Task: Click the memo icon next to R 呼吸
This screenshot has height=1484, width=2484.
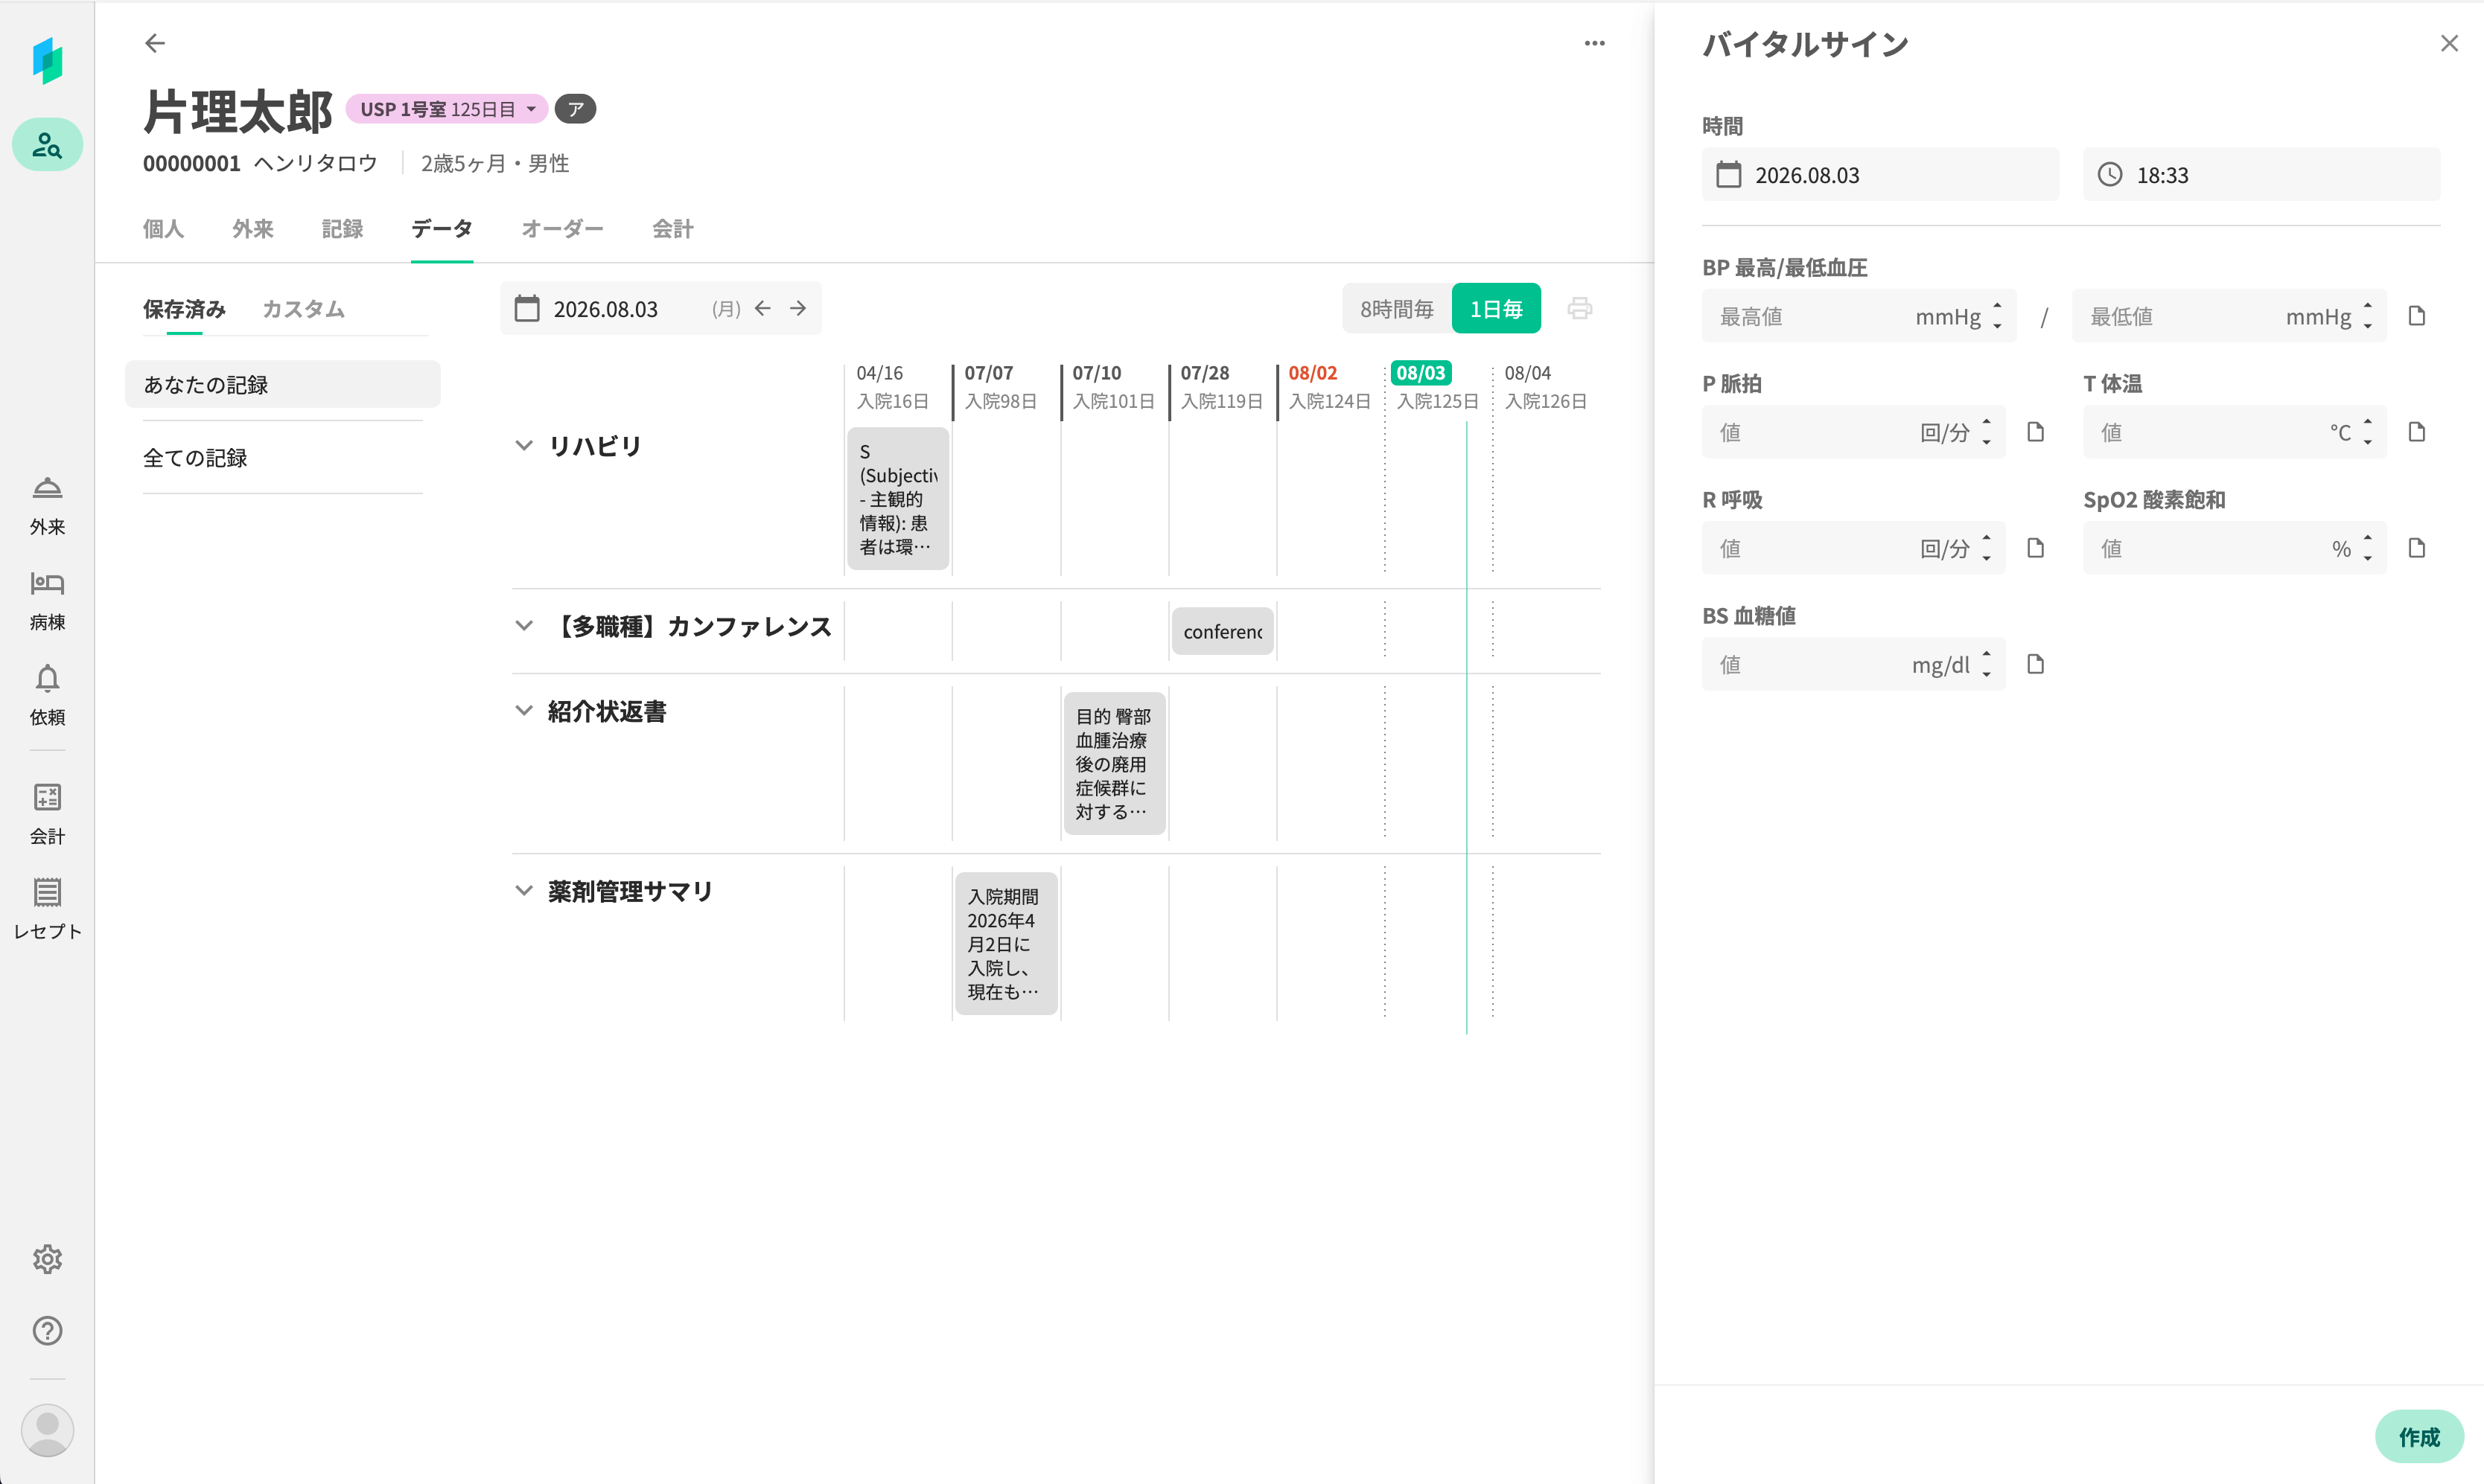Action: coord(2036,548)
